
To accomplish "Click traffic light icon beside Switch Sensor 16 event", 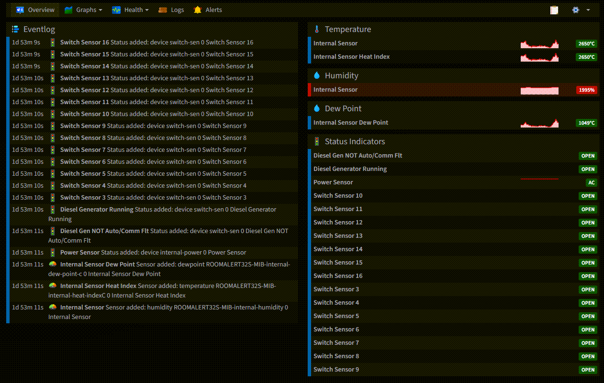I will (53, 43).
